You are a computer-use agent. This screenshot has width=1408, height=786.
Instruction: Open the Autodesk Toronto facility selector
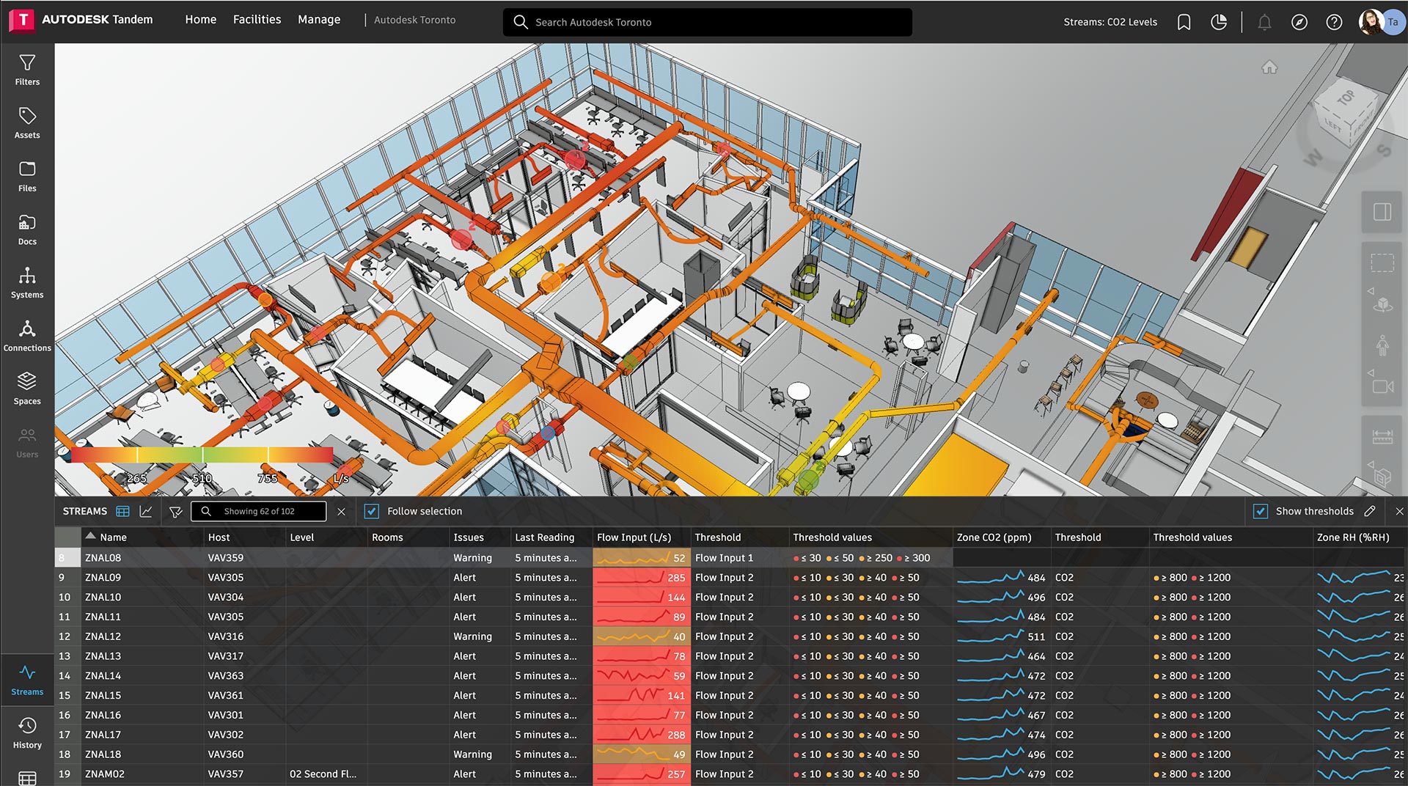click(x=414, y=21)
